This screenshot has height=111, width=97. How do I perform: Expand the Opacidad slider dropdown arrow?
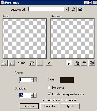pos(35,96)
